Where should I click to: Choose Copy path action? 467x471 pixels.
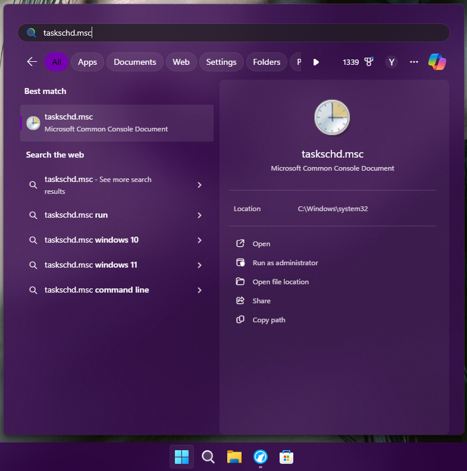[269, 320]
